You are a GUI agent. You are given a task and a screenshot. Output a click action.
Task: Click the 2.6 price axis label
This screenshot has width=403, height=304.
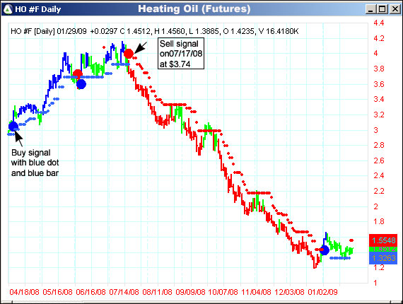click(x=378, y=160)
